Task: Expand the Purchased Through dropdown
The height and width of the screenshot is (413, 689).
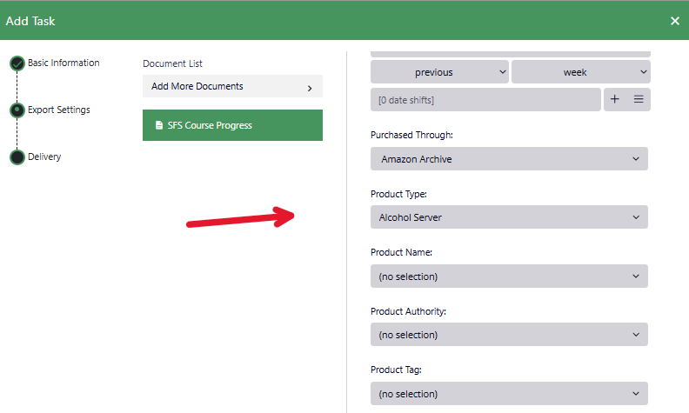Action: 509,159
